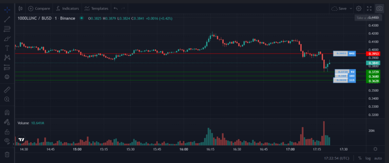
Task: Collapse the left drawing toolbar arrow
Action: pos(13,144)
